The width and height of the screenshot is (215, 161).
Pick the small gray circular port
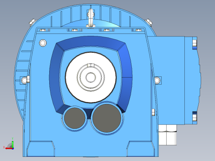[x=75, y=118]
